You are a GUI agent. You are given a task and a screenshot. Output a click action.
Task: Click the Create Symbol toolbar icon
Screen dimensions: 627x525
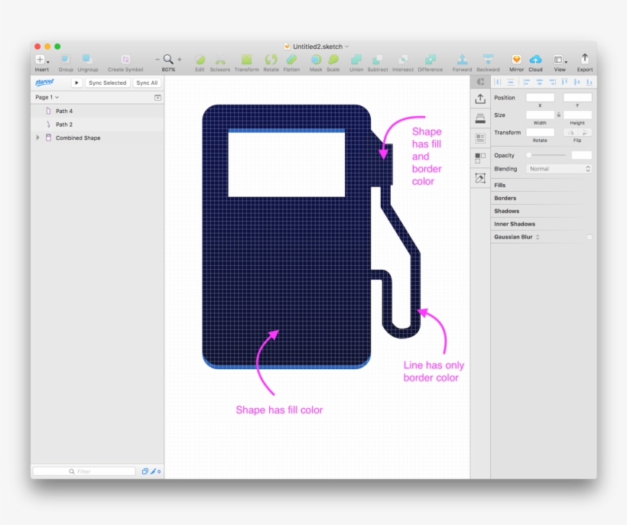point(125,60)
